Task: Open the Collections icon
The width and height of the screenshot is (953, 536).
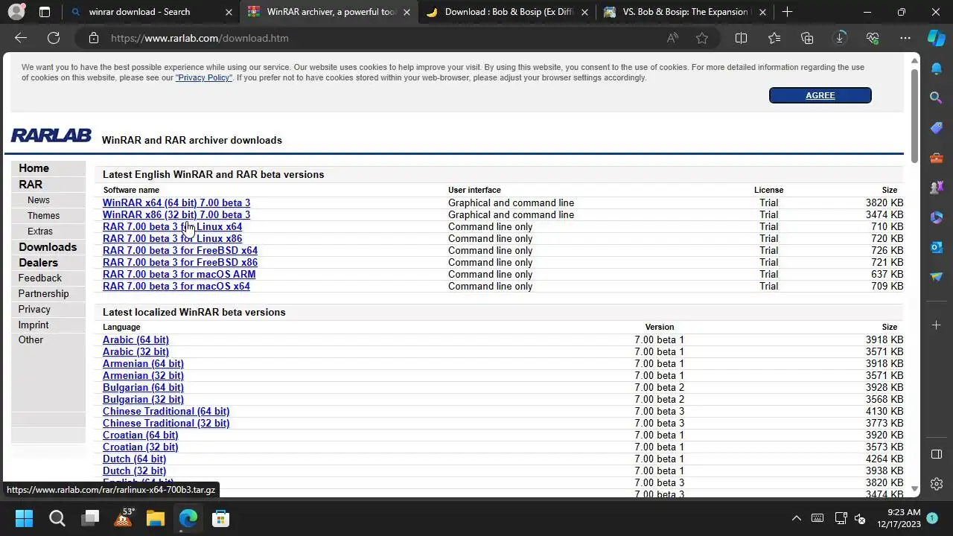Action: coord(807,38)
